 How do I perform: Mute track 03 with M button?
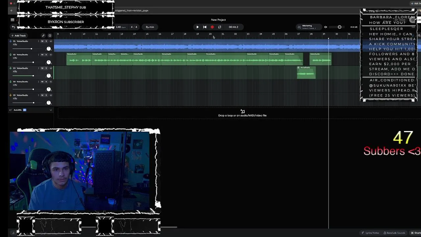point(42,68)
